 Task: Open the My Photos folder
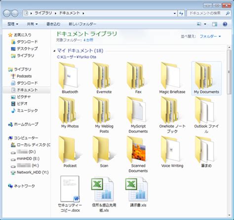point(70,112)
